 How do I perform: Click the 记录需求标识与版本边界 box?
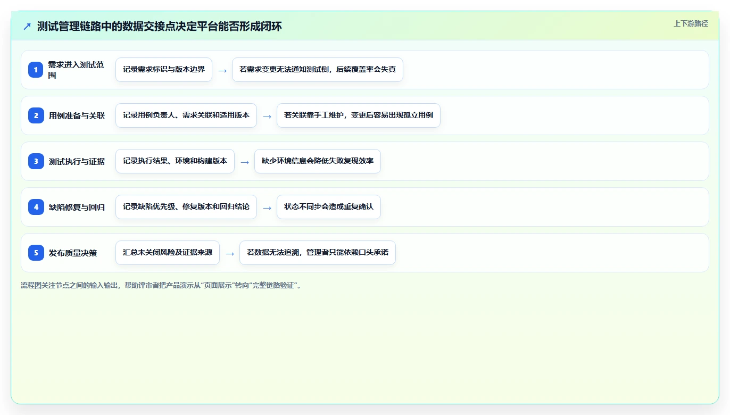point(164,70)
